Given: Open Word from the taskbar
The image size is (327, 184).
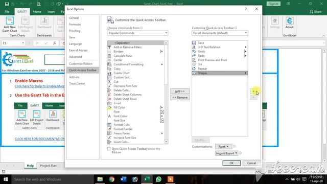Looking at the screenshot, I should pyautogui.click(x=124, y=179).
